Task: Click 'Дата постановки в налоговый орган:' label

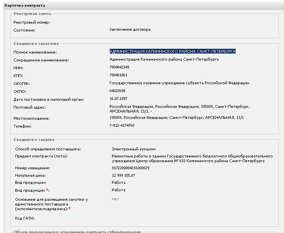Action: coord(48,100)
